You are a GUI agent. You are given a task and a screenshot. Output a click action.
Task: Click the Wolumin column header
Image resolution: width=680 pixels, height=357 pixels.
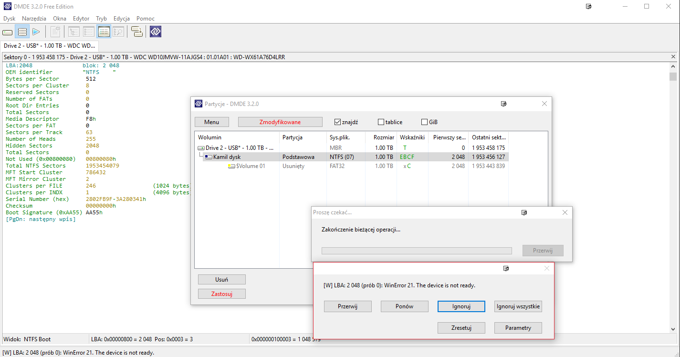pos(237,137)
